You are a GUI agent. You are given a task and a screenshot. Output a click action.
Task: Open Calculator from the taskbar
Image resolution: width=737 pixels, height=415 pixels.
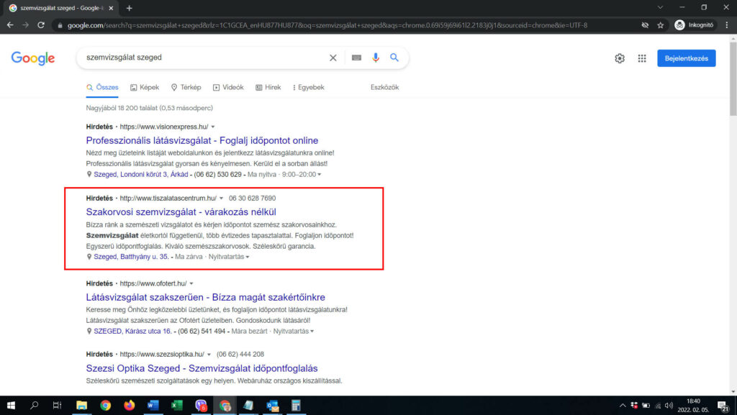pyautogui.click(x=296, y=405)
